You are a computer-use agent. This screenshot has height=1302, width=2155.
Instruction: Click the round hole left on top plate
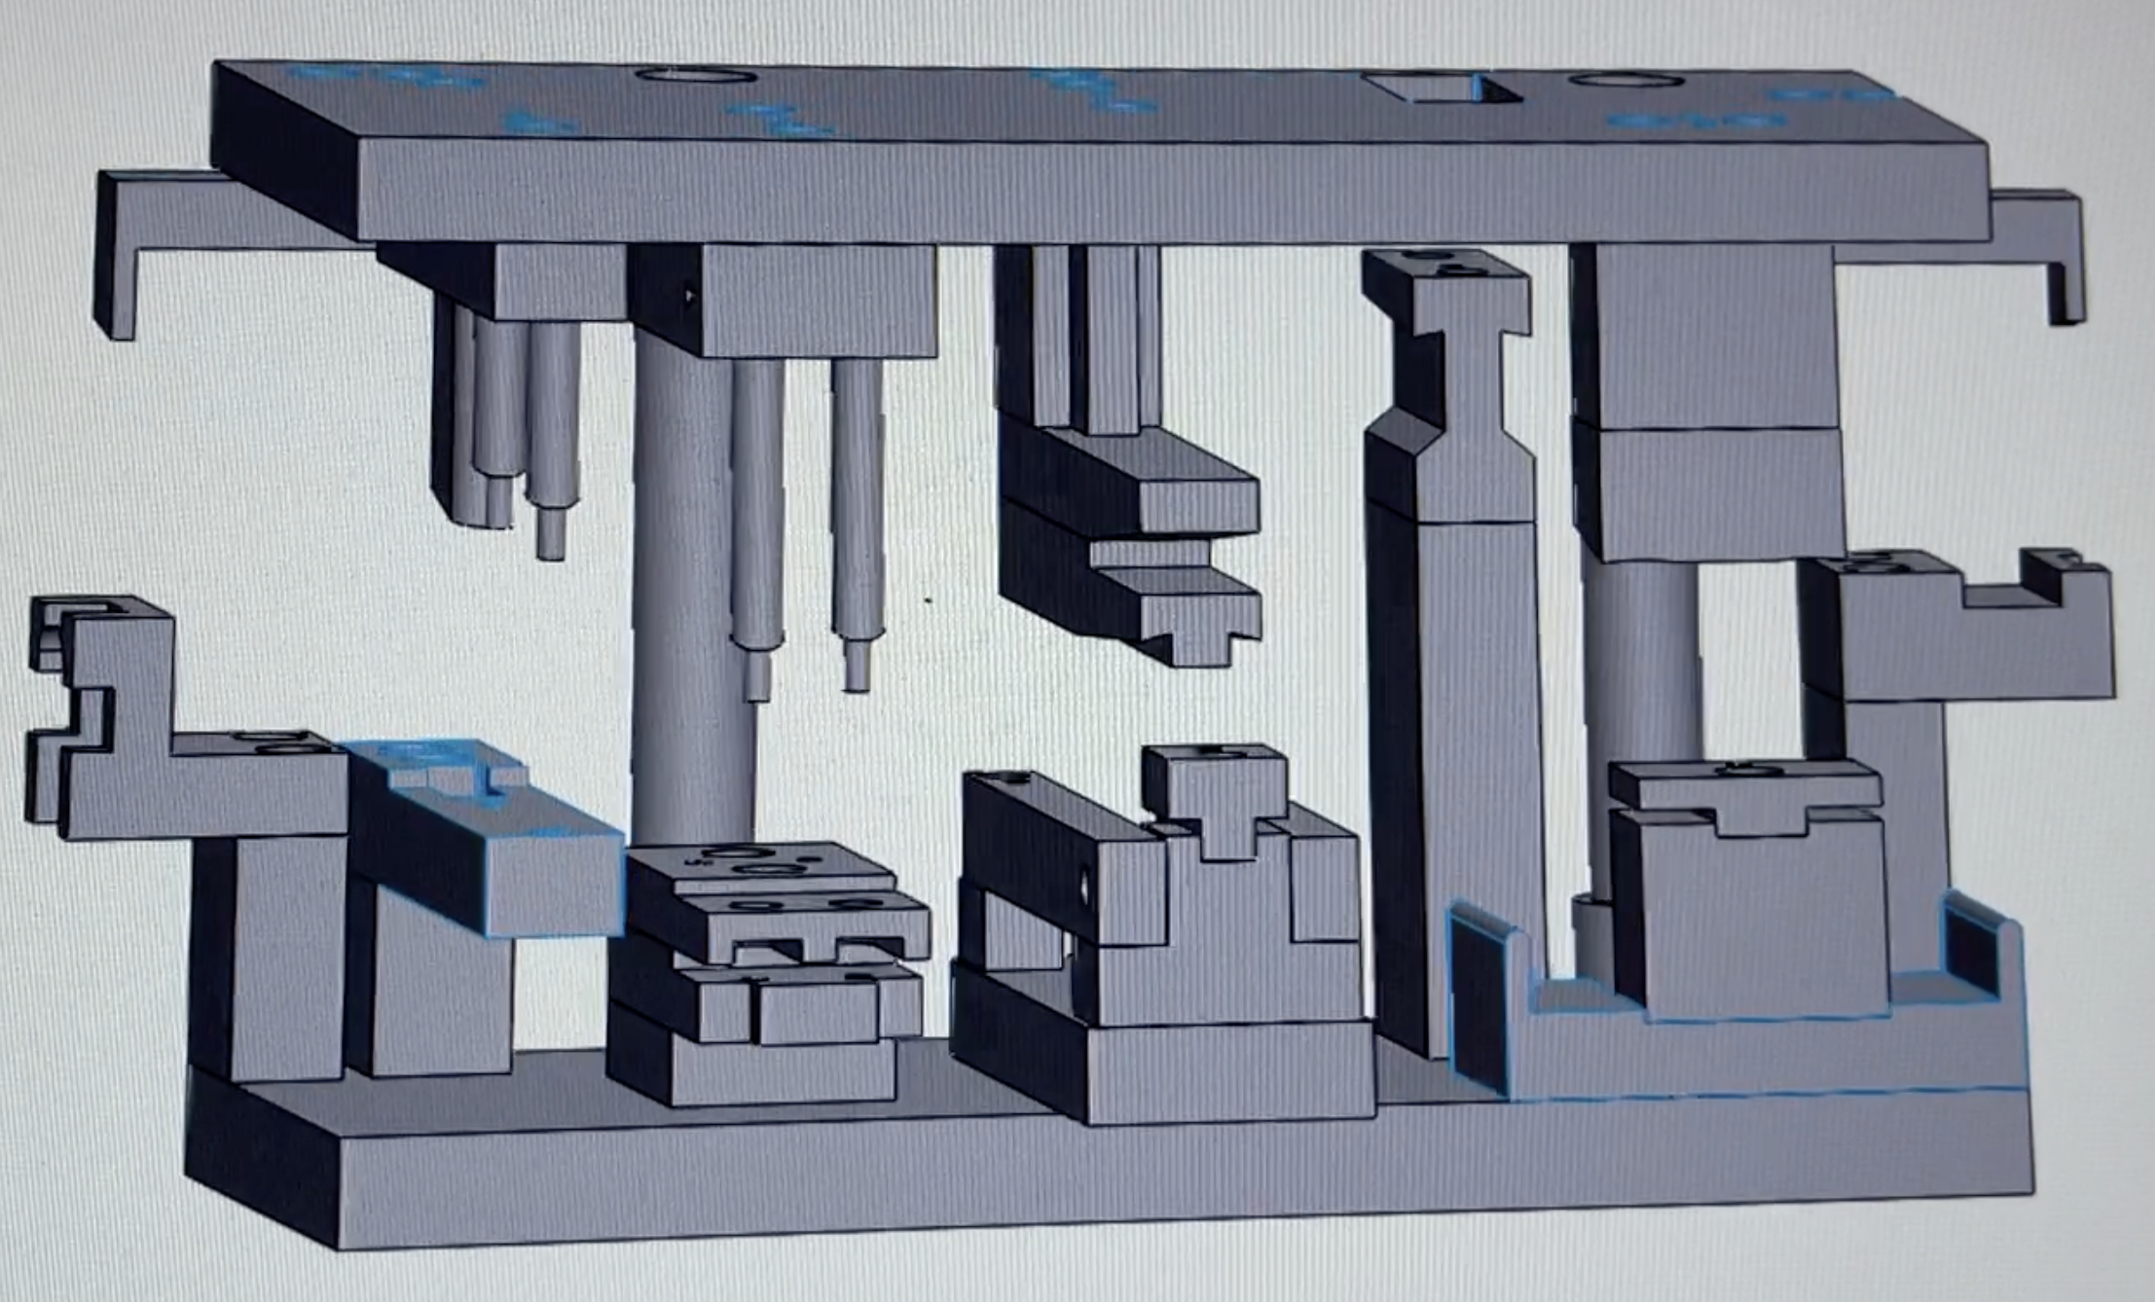tap(695, 75)
